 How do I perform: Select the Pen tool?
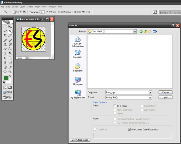5,62
